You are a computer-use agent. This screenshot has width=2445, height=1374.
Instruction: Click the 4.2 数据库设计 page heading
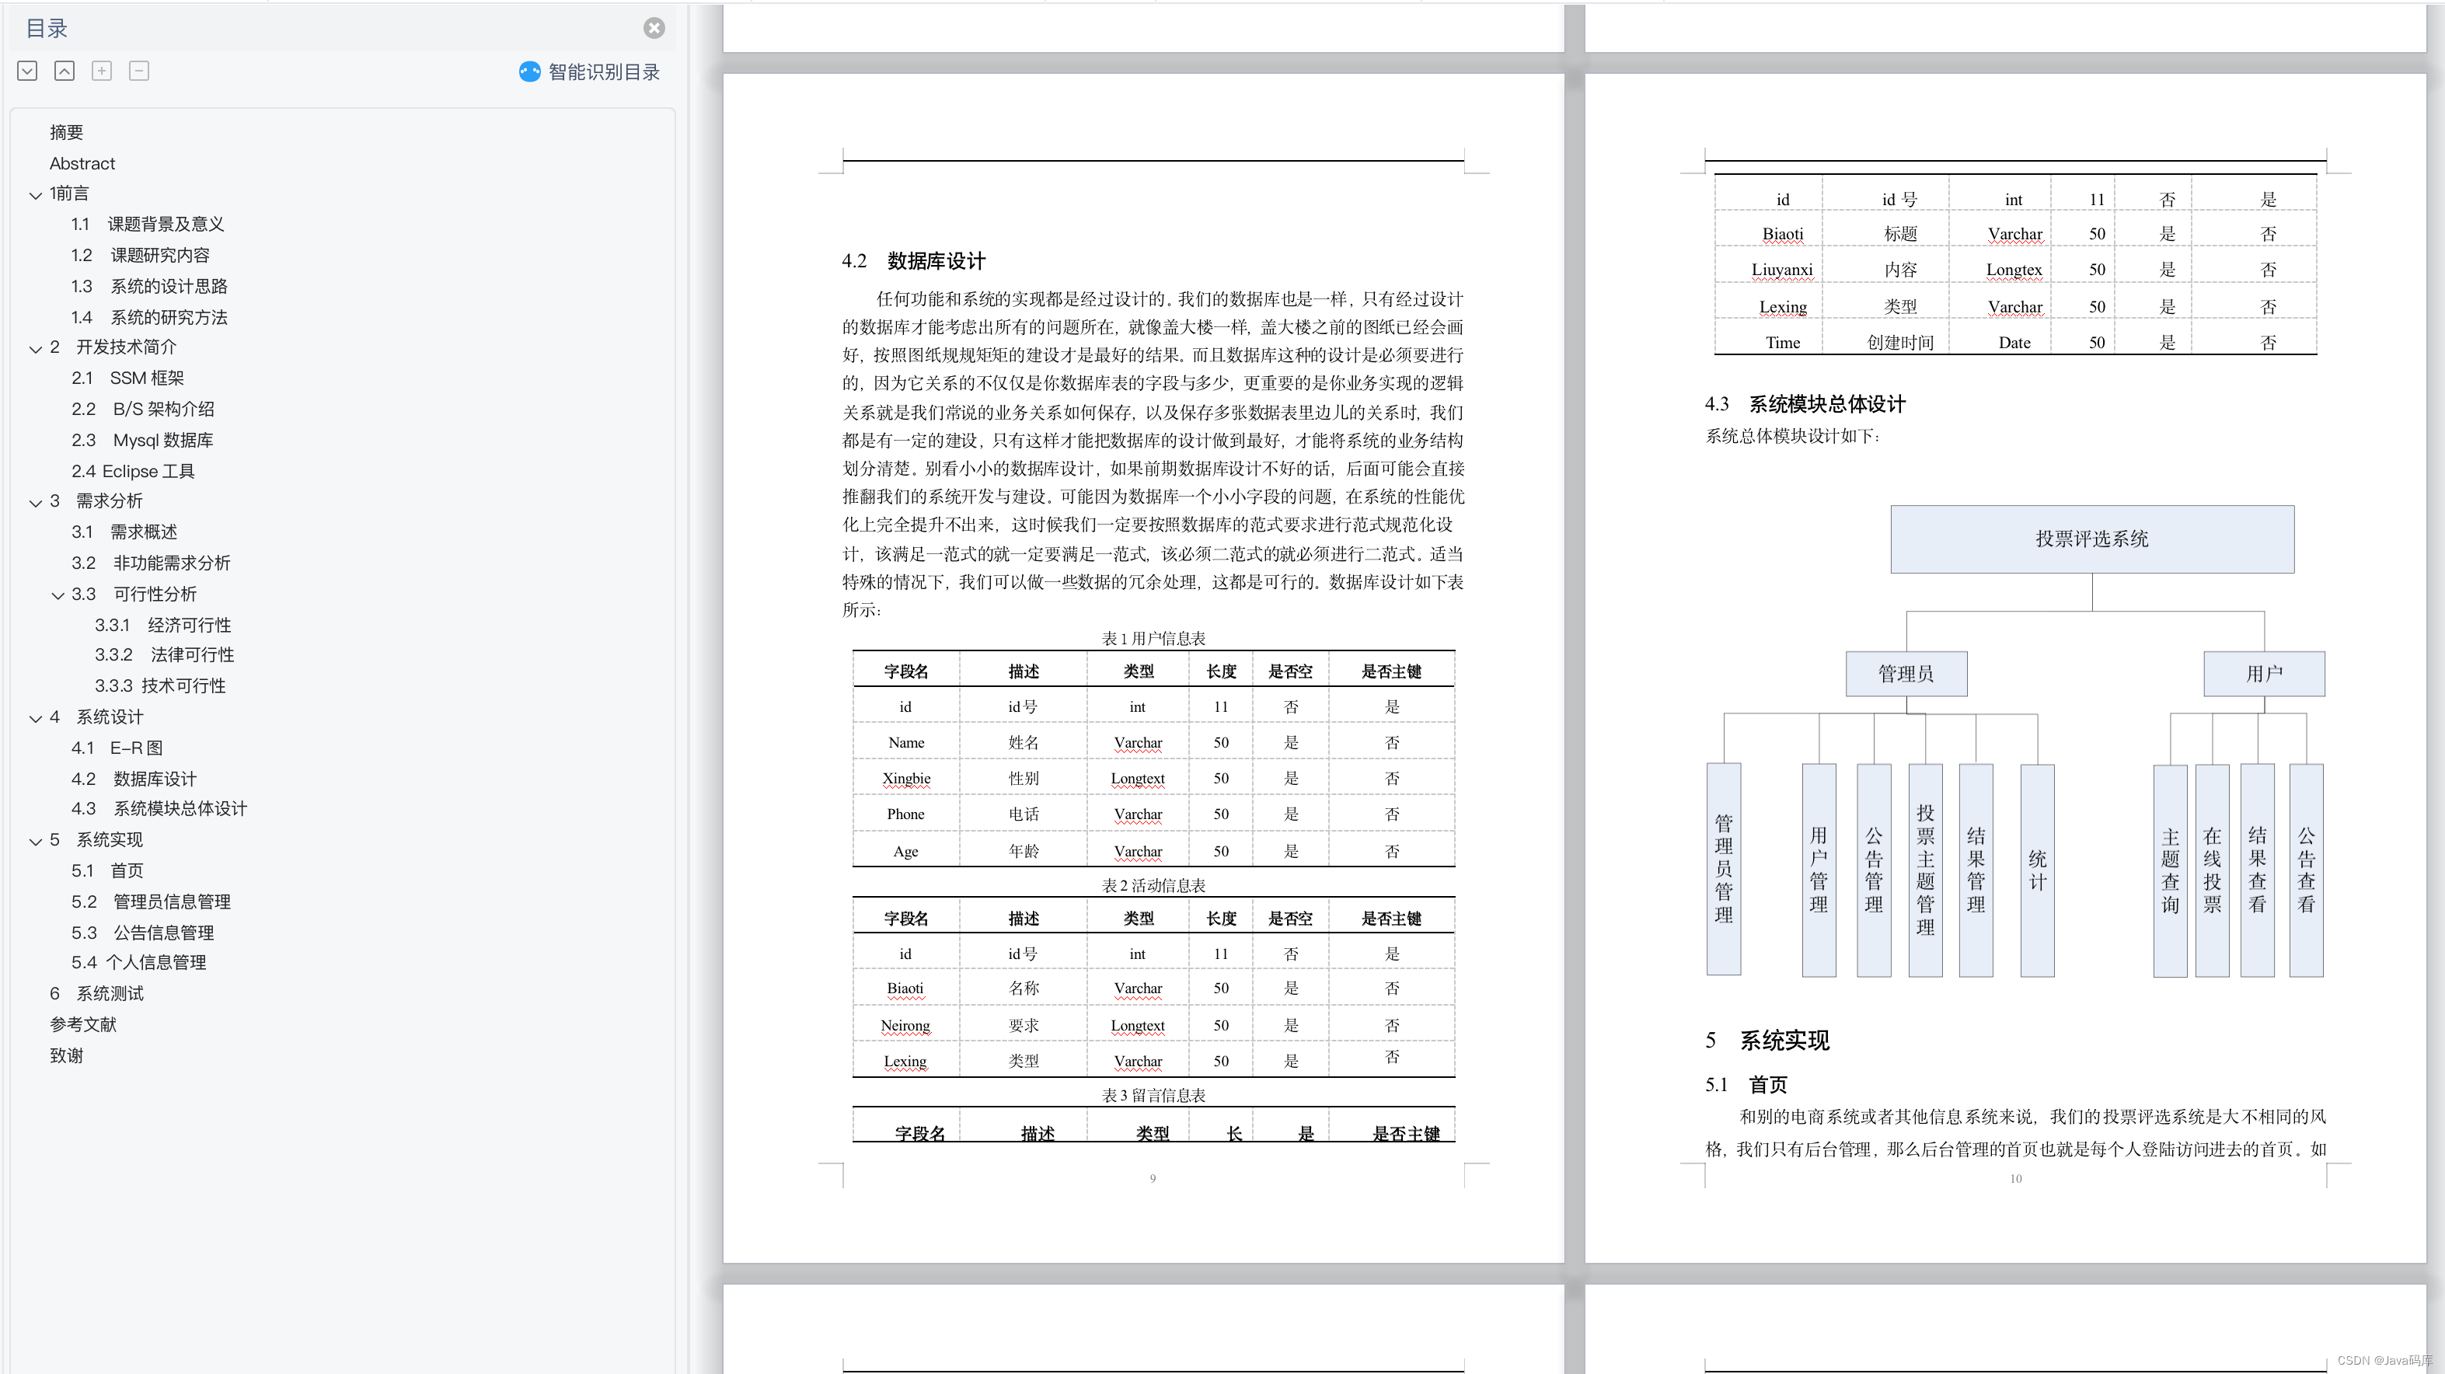[914, 261]
